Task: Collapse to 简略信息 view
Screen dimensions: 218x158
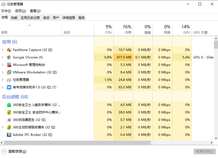Action: [4, 151]
